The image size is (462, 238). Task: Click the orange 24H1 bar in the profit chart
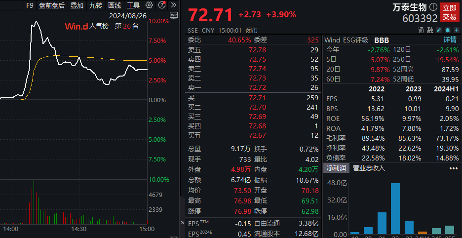point(423,233)
